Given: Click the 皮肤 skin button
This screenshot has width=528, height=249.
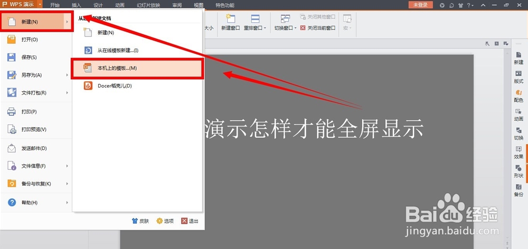Looking at the screenshot, I should click(x=140, y=221).
